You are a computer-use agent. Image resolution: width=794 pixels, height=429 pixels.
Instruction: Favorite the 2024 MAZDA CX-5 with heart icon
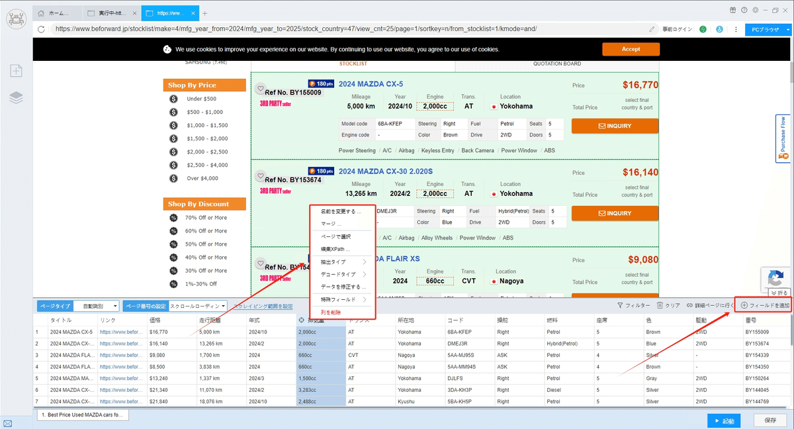click(x=261, y=89)
